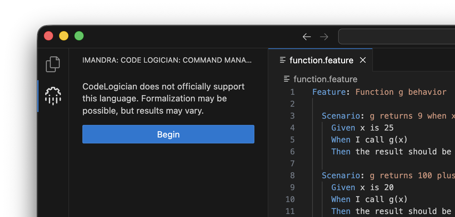This screenshot has height=217, width=455.
Task: Click line number 11 in the gutter
Action: [290, 211]
